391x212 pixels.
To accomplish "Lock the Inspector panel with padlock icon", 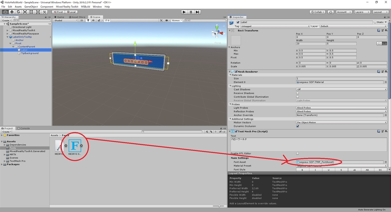I will [385, 17].
